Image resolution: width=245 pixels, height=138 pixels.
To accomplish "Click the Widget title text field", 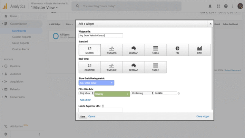I will click(101, 36).
